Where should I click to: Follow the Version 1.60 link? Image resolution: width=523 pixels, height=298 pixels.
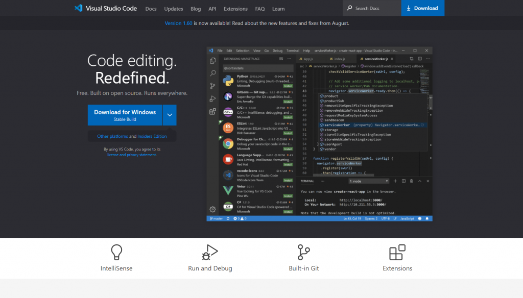click(x=178, y=23)
